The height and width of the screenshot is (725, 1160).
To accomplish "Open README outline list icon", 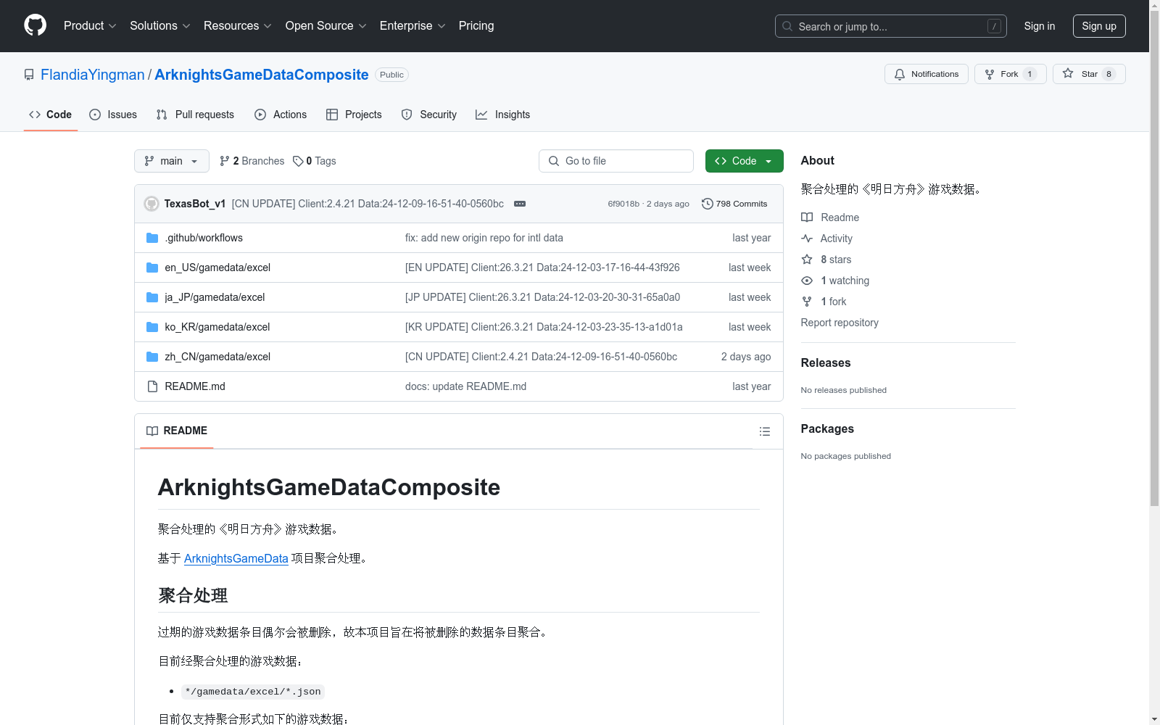I will 764,431.
